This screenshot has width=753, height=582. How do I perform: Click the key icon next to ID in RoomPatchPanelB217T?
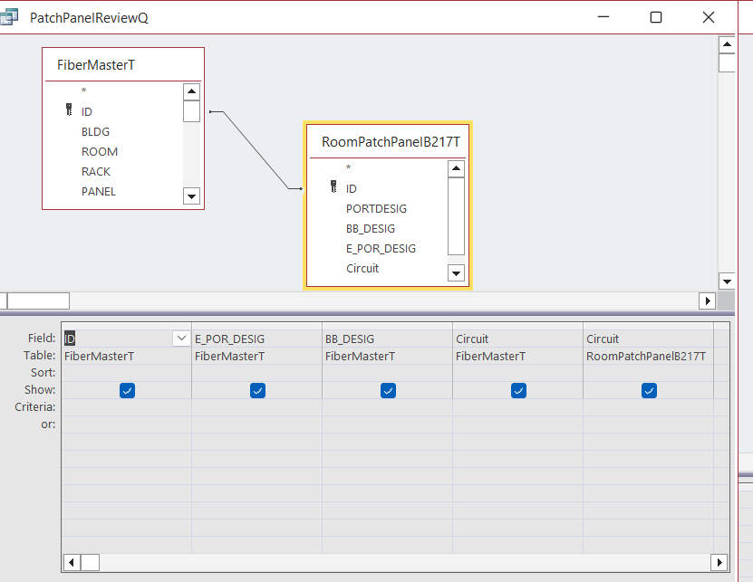[333, 188]
